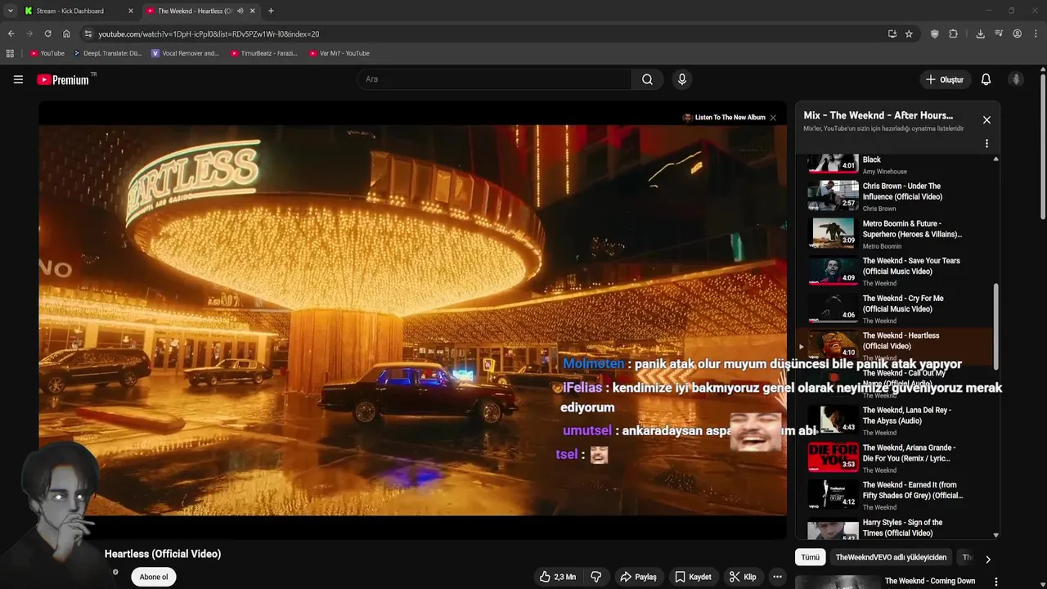Play The Weeknd - Cry For Me from playlist
This screenshot has width=1047, height=589.
[x=896, y=309]
